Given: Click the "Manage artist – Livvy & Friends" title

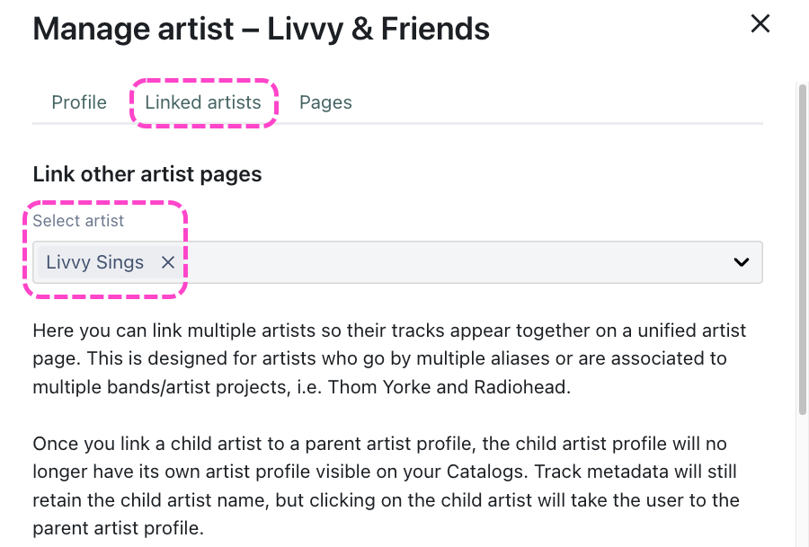Looking at the screenshot, I should pos(261,29).
